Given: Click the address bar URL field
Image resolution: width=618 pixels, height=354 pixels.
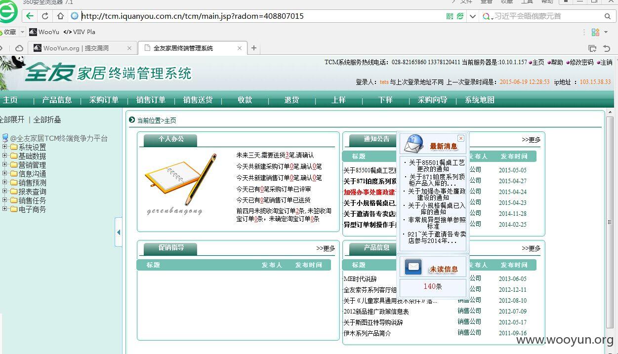Looking at the screenshot, I should pyautogui.click(x=262, y=16).
